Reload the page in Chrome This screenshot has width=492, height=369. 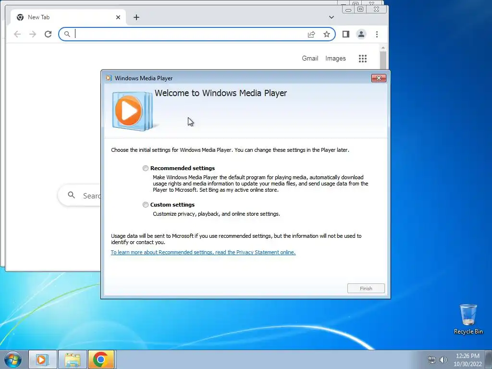(48, 34)
